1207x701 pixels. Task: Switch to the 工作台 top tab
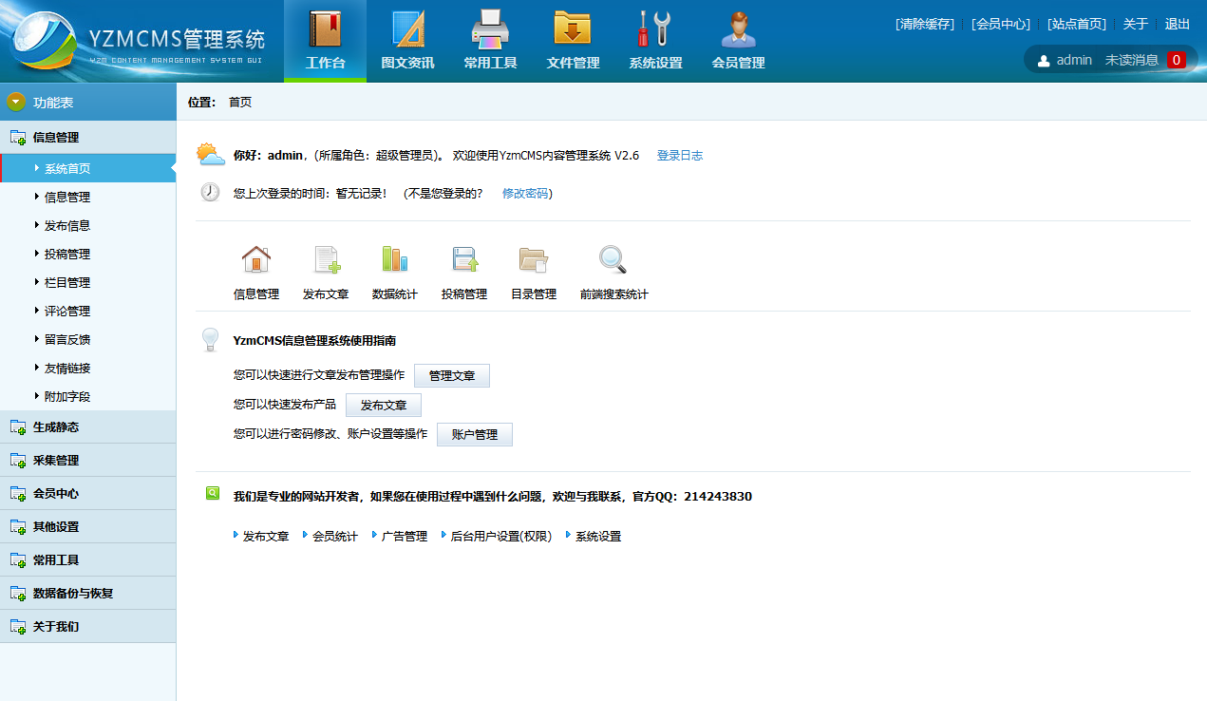tap(325, 41)
